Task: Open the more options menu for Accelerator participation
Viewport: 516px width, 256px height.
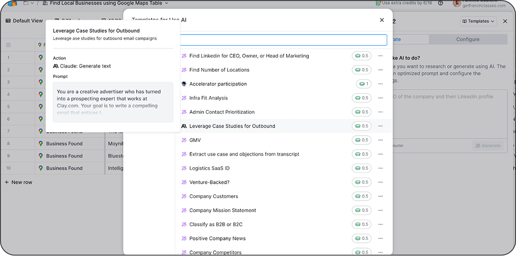Action: tap(380, 84)
